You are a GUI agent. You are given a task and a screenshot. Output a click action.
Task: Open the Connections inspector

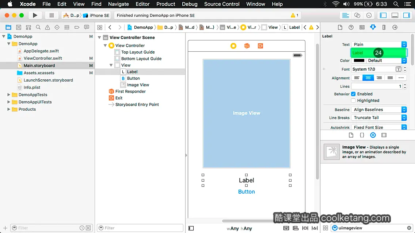pyautogui.click(x=395, y=27)
